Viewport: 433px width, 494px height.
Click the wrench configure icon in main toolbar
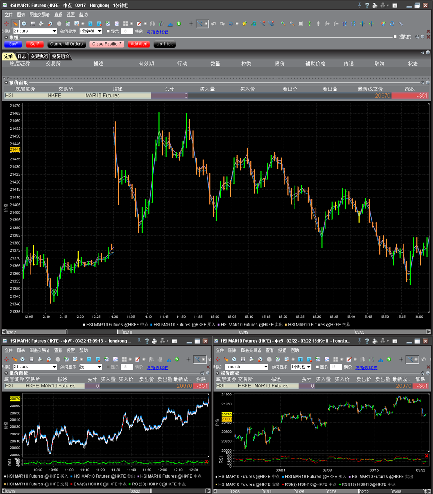pos(401,24)
